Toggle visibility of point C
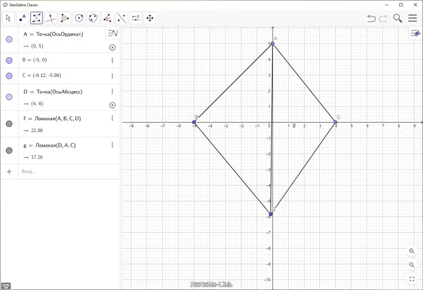423x290 pixels. (9, 76)
